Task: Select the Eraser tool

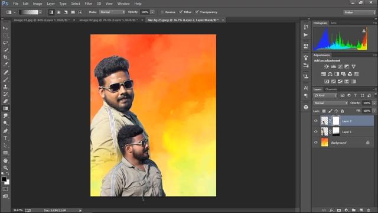Action: (5, 101)
